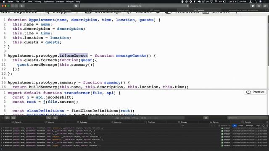Open Web Inspector settings gear
Screen dimensions: 269x151
pos(267,122)
